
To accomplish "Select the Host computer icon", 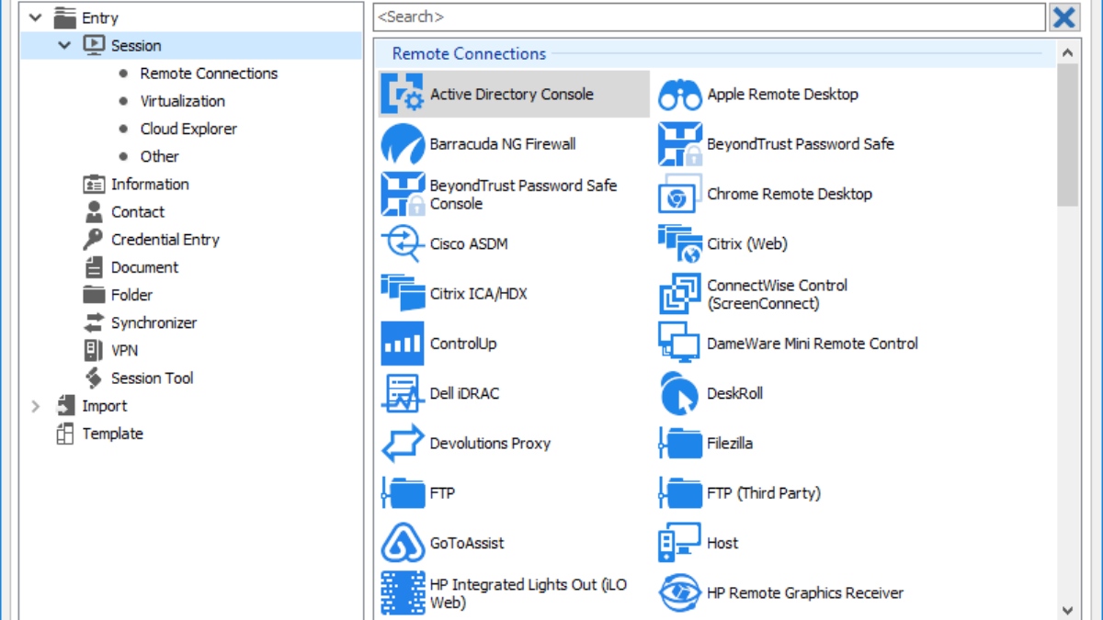I will [x=680, y=543].
